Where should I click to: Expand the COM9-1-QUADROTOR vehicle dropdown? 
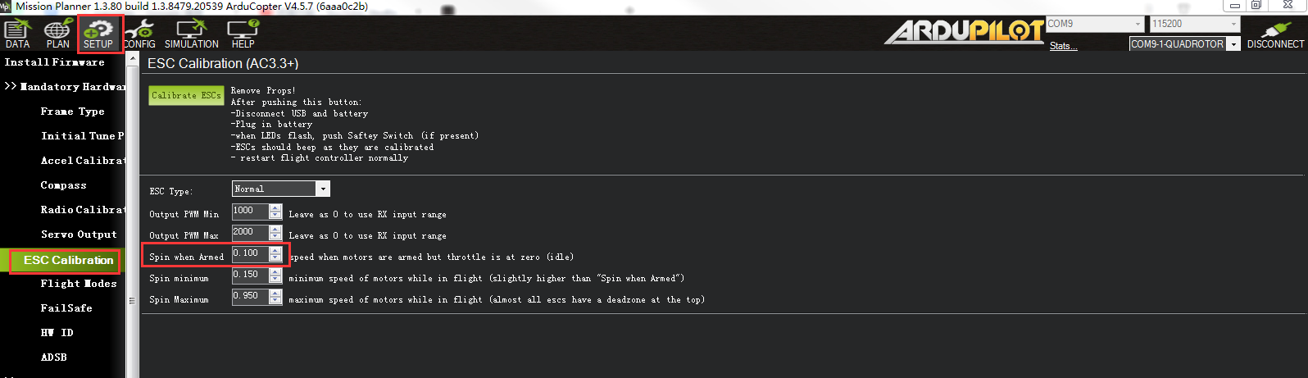(x=1233, y=44)
